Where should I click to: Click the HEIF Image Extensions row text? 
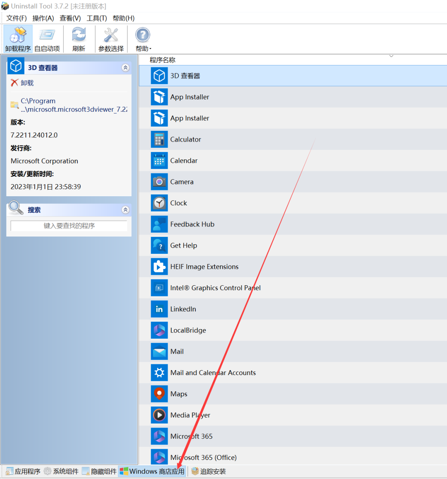204,267
